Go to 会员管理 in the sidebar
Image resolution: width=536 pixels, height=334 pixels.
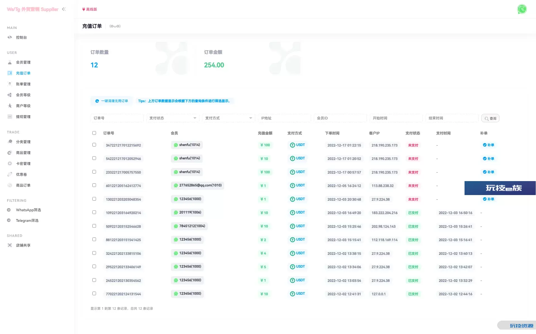(23, 62)
